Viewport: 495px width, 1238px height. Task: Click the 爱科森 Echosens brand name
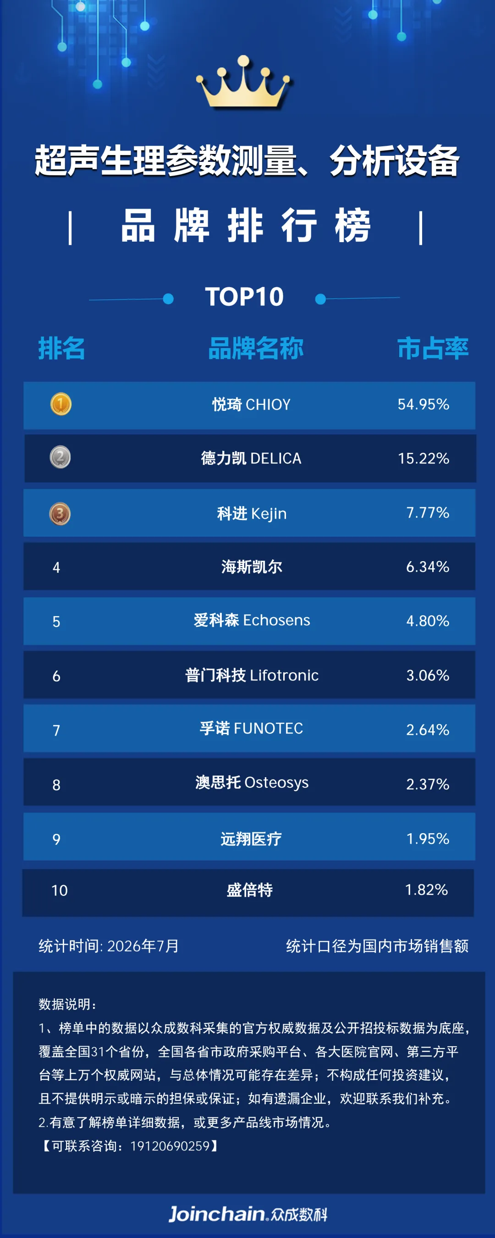click(x=252, y=620)
